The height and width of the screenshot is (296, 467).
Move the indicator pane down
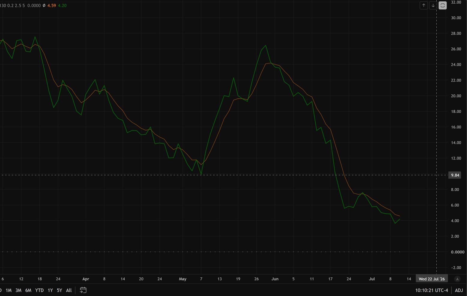point(433,5)
